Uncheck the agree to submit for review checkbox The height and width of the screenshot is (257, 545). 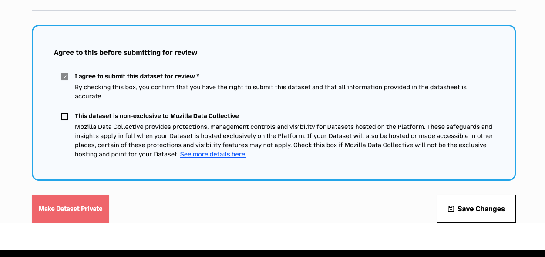(64, 77)
